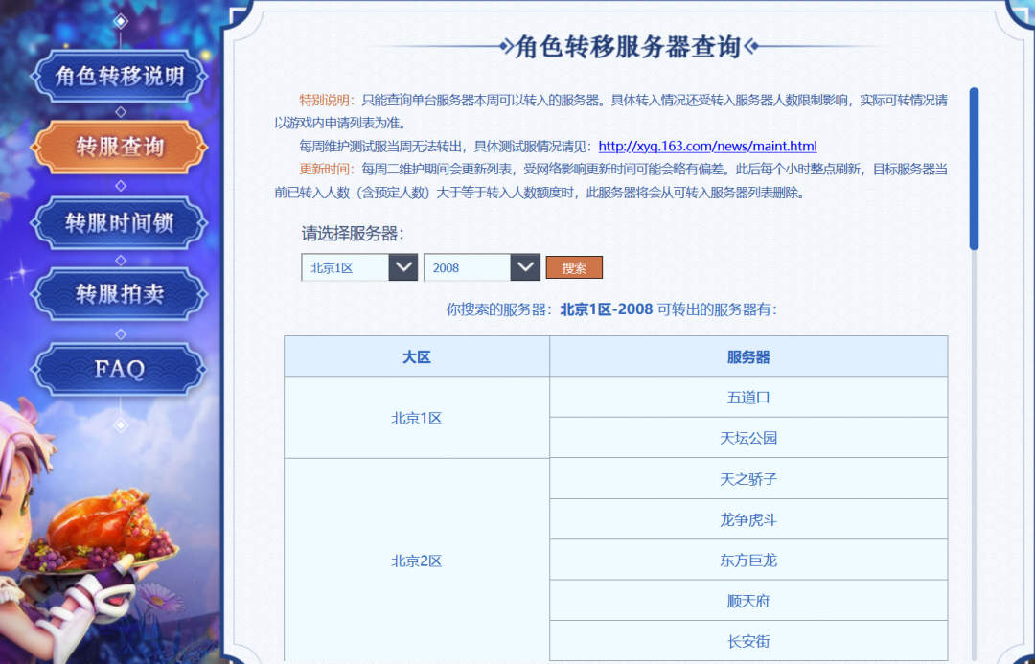Click the 长安街 server link
This screenshot has height=664, width=1035.
click(x=747, y=641)
